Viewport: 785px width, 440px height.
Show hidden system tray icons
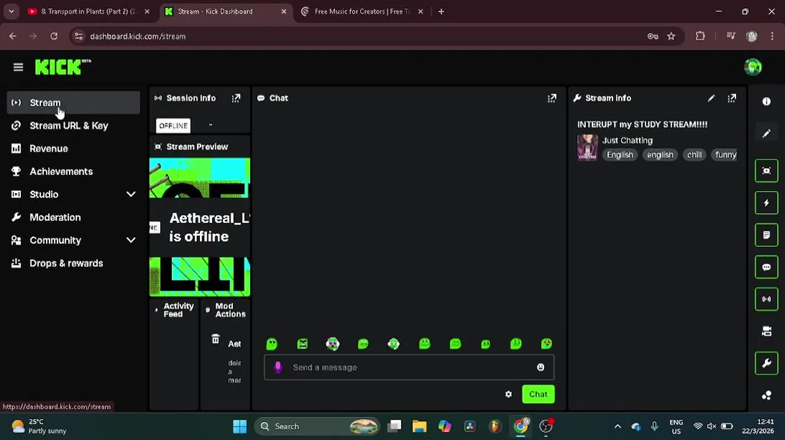point(617,426)
